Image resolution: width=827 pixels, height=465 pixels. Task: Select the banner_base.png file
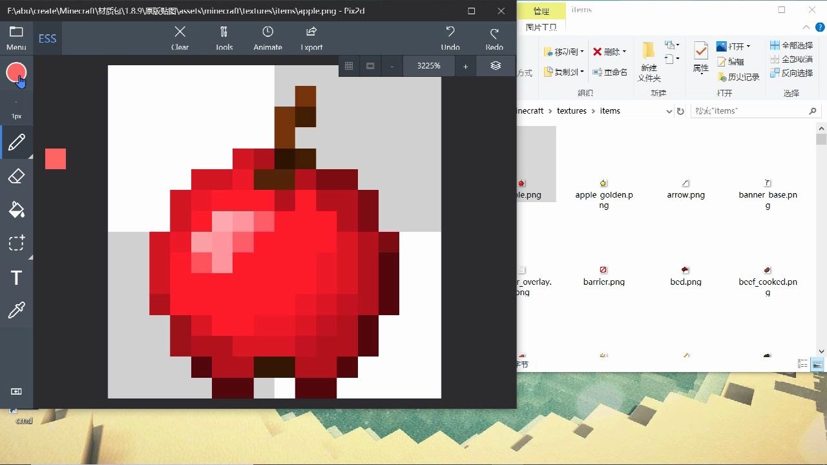(768, 194)
